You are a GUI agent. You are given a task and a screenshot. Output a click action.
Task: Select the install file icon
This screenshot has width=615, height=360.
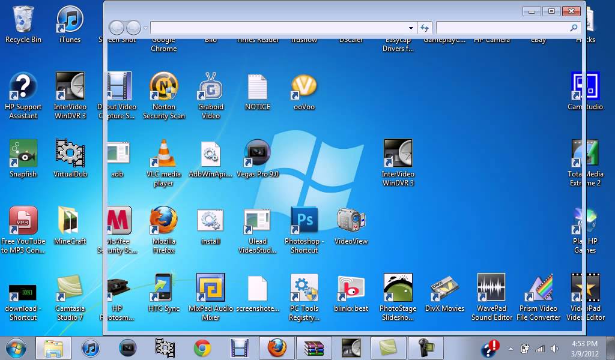(211, 226)
